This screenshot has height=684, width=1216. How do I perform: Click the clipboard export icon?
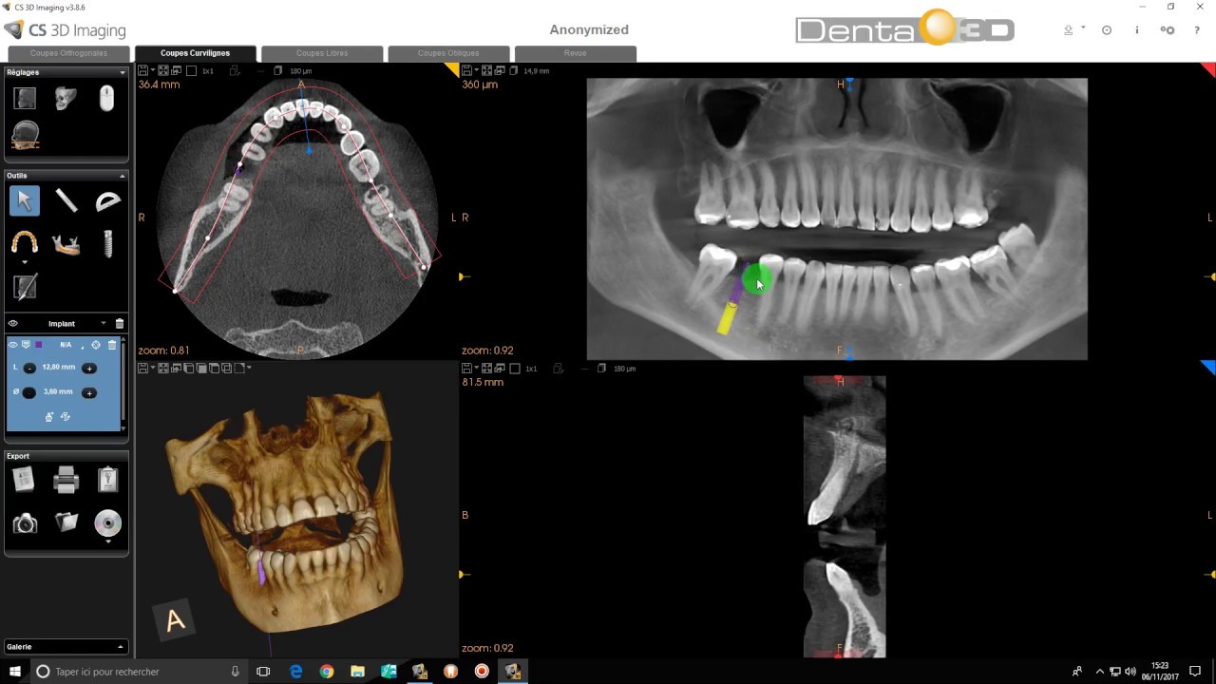pos(108,480)
